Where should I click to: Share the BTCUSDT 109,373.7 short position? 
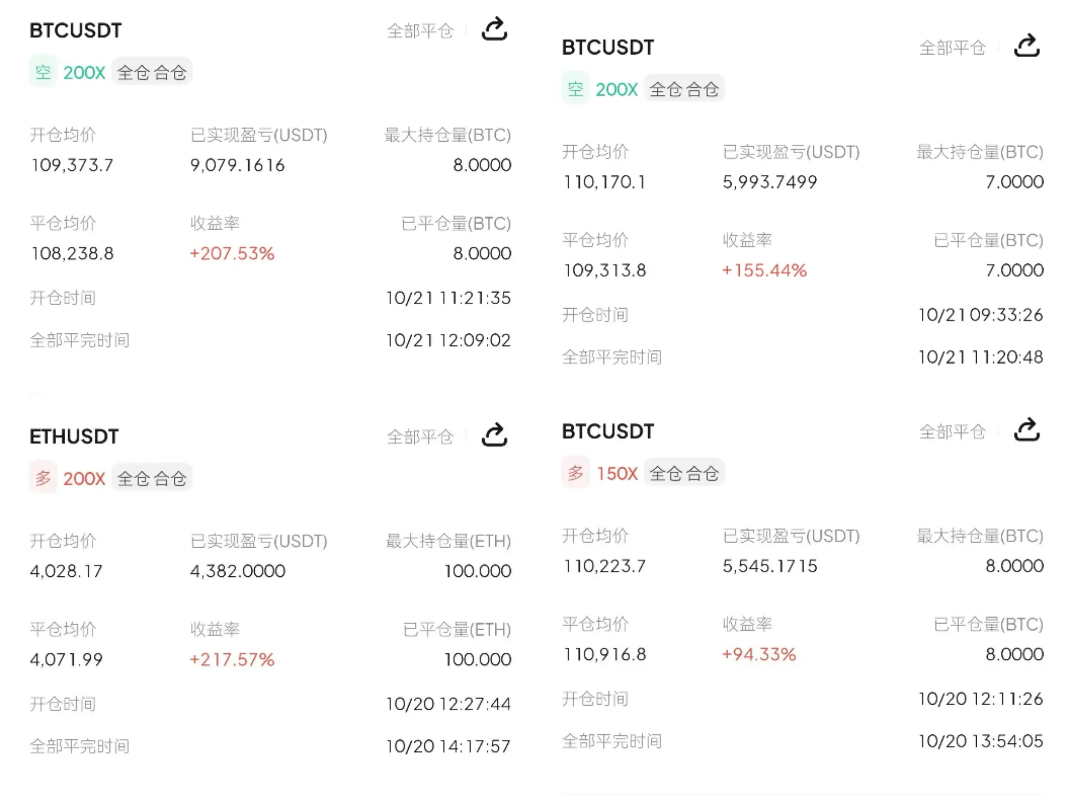(494, 29)
